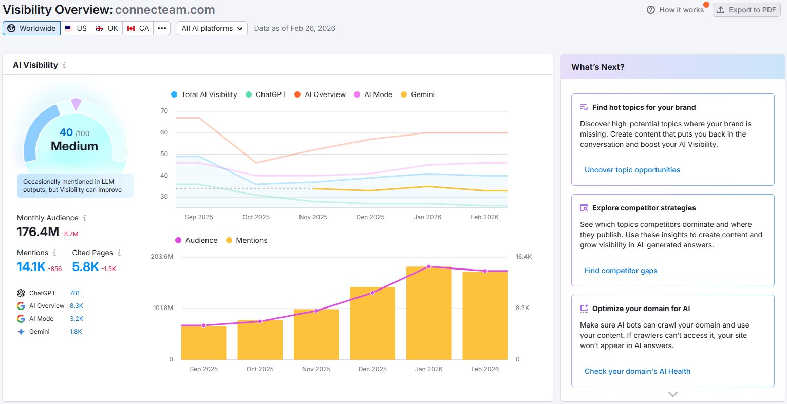Select the UK region tab
Viewport: 787px width, 404px height.
(107, 28)
